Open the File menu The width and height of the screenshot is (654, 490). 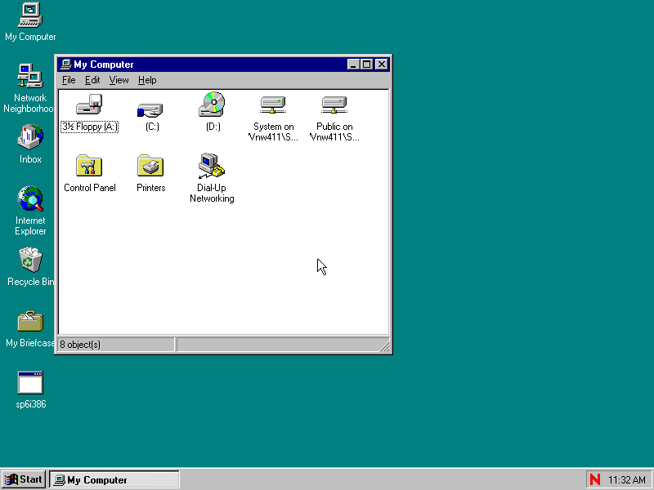coord(69,80)
